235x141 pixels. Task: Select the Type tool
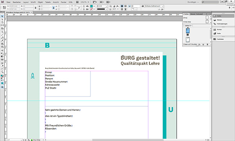coord(2,32)
